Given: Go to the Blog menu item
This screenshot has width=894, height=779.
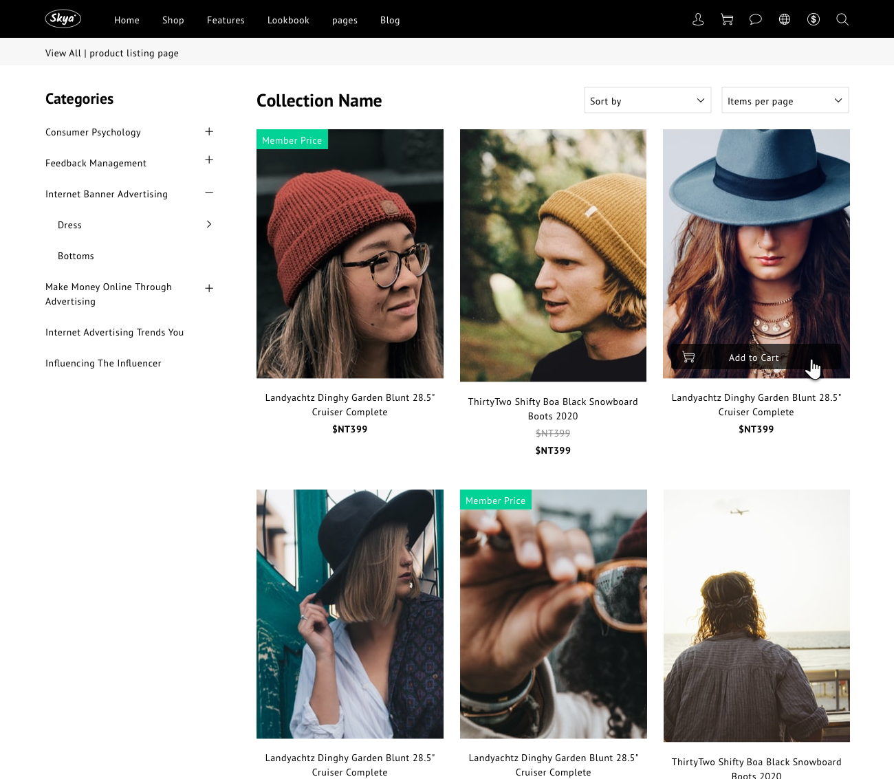Looking at the screenshot, I should click(x=390, y=20).
